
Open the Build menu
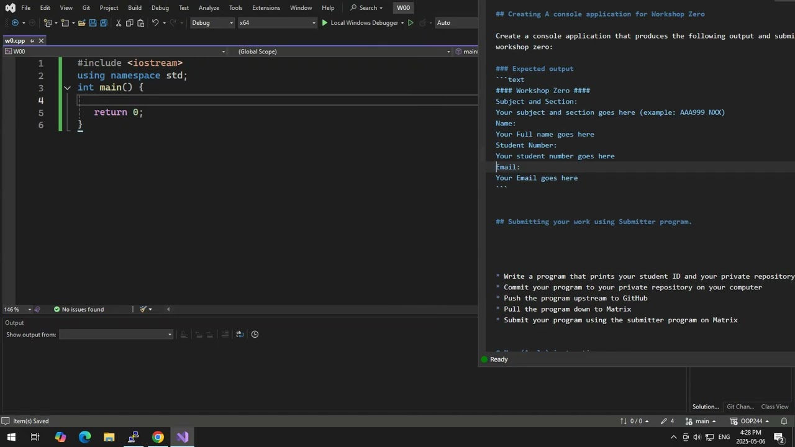click(x=135, y=8)
